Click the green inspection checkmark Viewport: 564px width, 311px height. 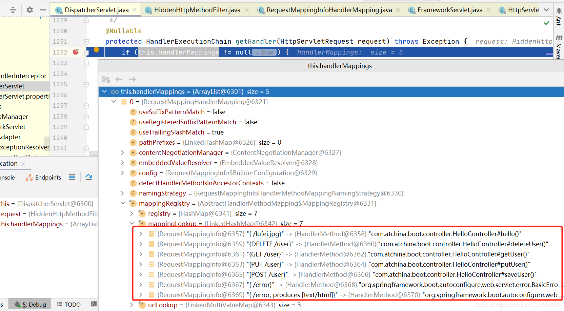[546, 23]
